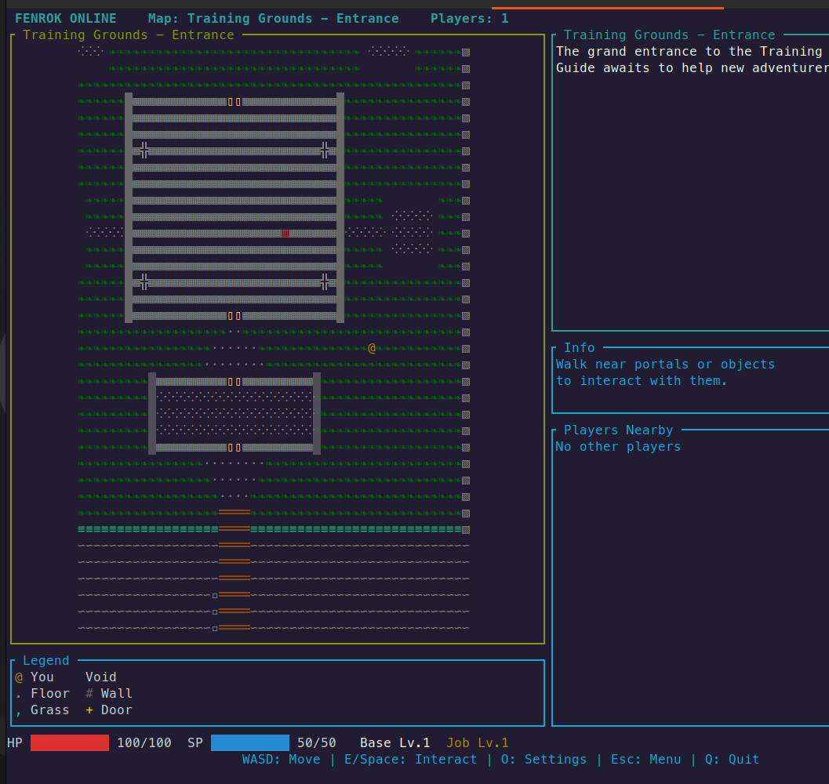829x784 pixels.
Task: Click the bottom door of the large building
Action: pyautogui.click(x=235, y=316)
